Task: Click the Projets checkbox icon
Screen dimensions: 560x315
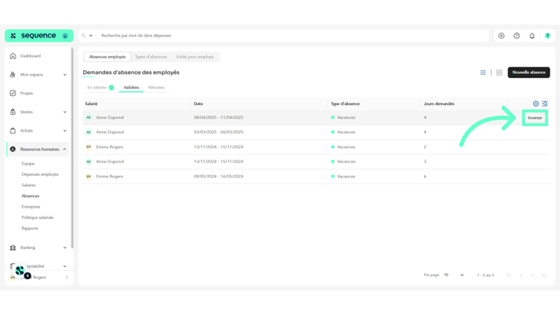Action: point(13,94)
